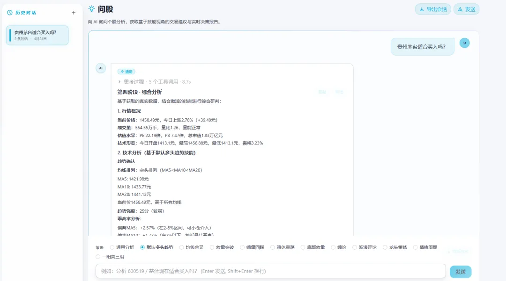Click the 策略 label
This screenshot has width=506, height=281.
tap(99, 247)
